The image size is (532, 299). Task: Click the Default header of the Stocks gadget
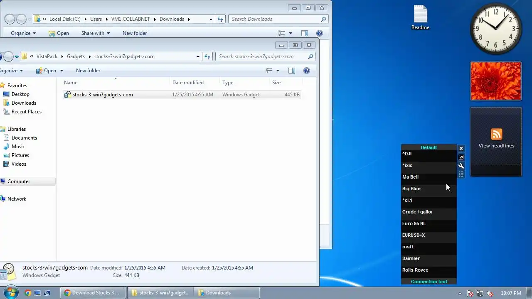pyautogui.click(x=429, y=147)
